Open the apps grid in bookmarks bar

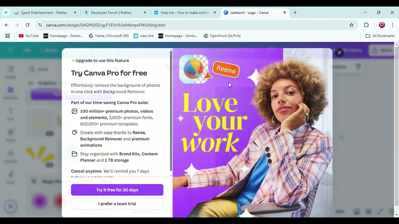coord(7,36)
